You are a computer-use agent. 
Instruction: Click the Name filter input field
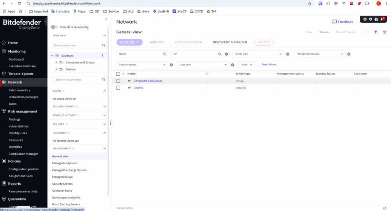[x=141, y=54]
